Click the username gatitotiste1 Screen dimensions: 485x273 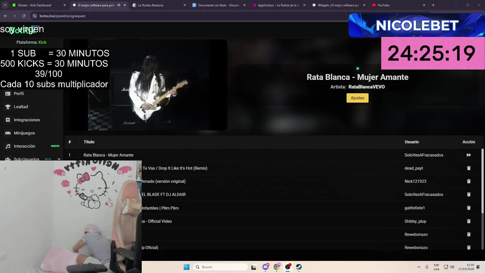pyautogui.click(x=415, y=208)
